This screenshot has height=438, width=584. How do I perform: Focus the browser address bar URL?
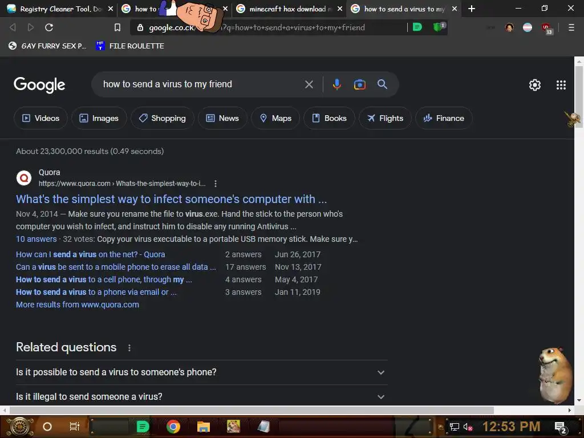click(257, 27)
